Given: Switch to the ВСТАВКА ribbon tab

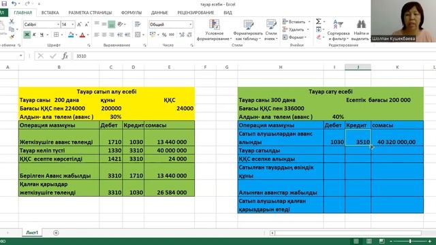Looking at the screenshot, I should tap(50, 12).
